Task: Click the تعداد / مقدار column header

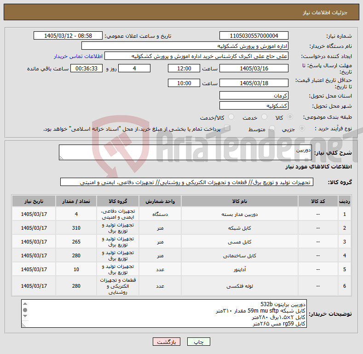Action: tap(76, 201)
